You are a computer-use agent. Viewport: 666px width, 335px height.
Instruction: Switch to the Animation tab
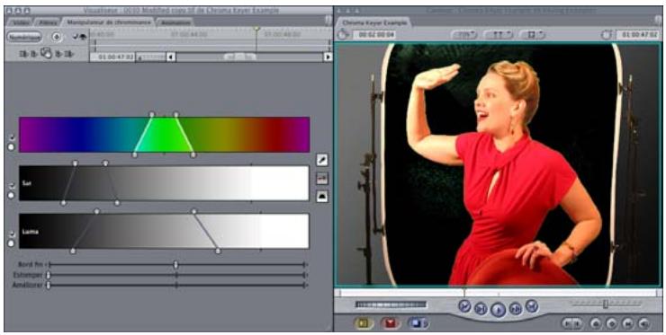coord(175,22)
